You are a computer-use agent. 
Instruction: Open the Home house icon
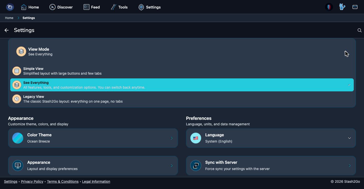[x=24, y=7]
